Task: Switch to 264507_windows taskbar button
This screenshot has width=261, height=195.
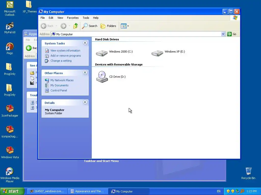Action: coord(47,191)
